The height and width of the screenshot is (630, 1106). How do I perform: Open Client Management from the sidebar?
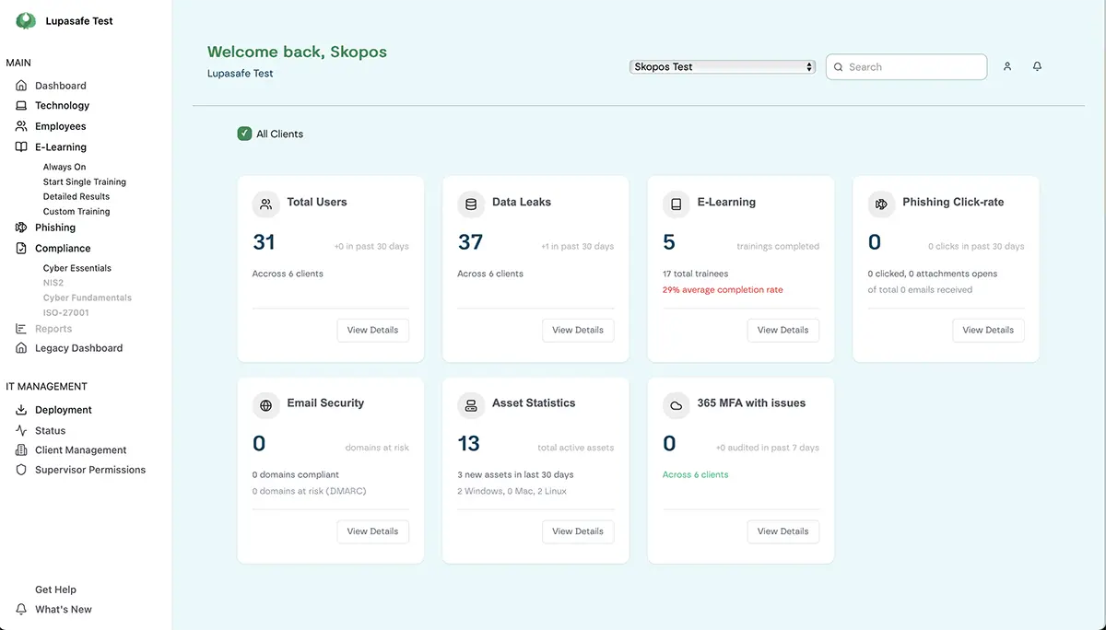point(80,449)
